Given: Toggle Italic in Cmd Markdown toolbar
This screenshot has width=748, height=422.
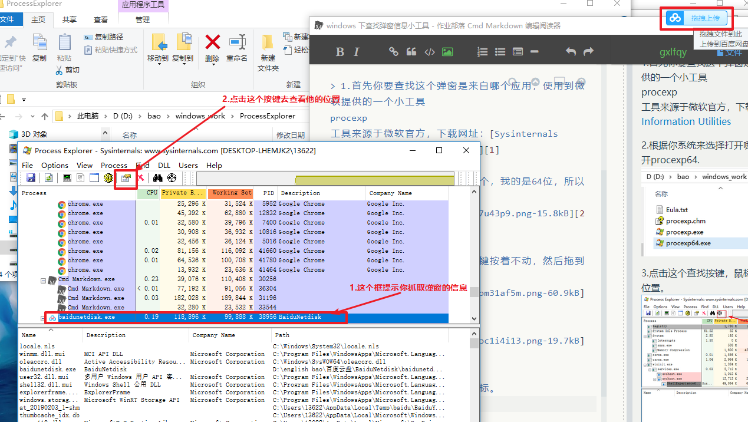Looking at the screenshot, I should pos(356,52).
